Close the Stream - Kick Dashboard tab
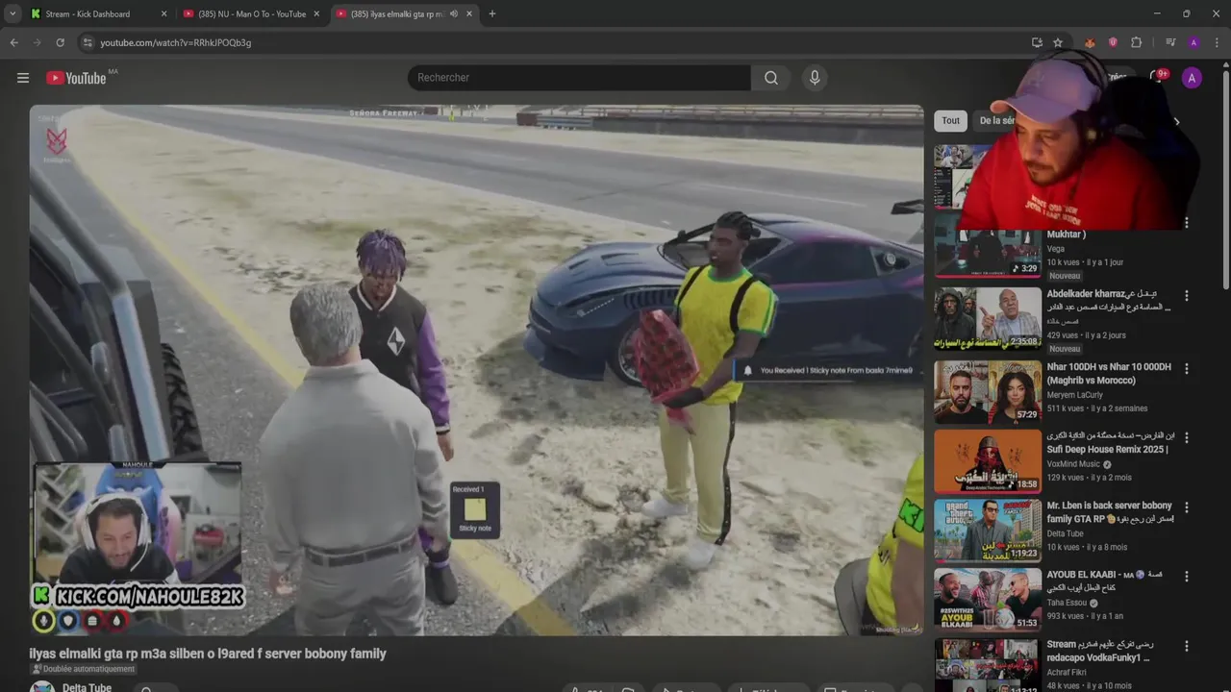 point(163,13)
